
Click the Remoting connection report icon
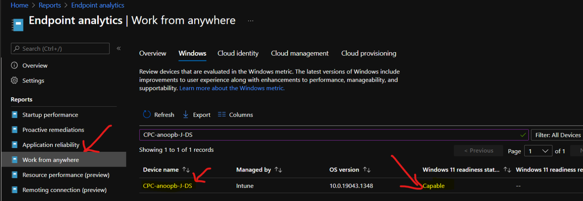click(x=14, y=190)
